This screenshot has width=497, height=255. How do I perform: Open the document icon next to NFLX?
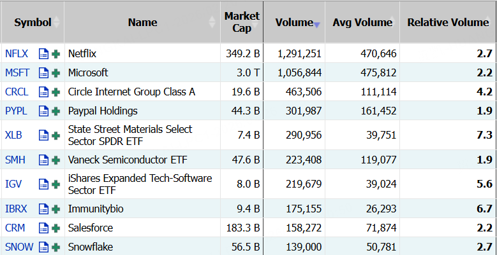[43, 53]
